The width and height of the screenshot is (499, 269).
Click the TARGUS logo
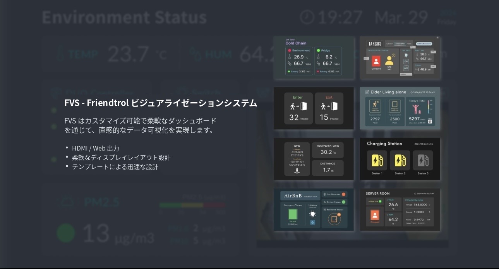[x=375, y=44]
